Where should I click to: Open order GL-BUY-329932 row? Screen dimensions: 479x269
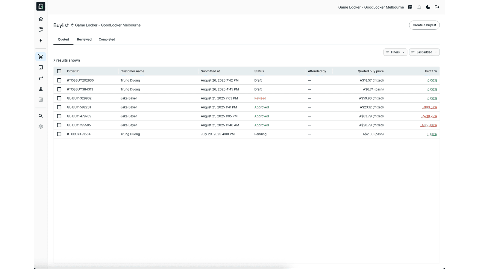[246, 98]
